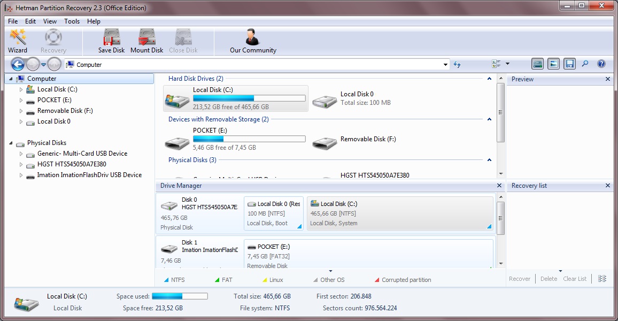Screen dimensions: 618x321
Task: Click the Save Disk toolbar icon
Action: [x=111, y=40]
